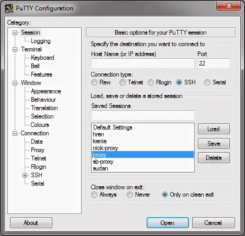This screenshot has height=236, width=245.
Task: Open the Session category
Action: (x=30, y=33)
